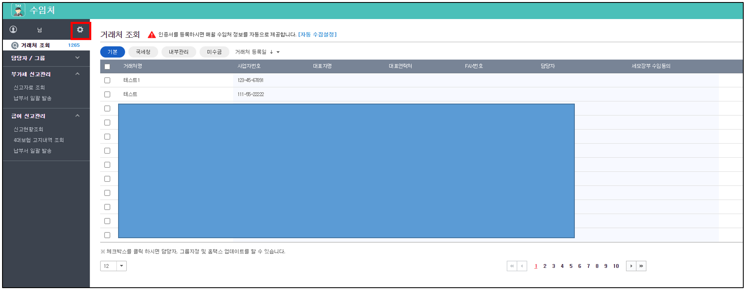Viewport: 747px width, 291px height.
Task: Click the red warning triangle icon
Action: tap(152, 35)
